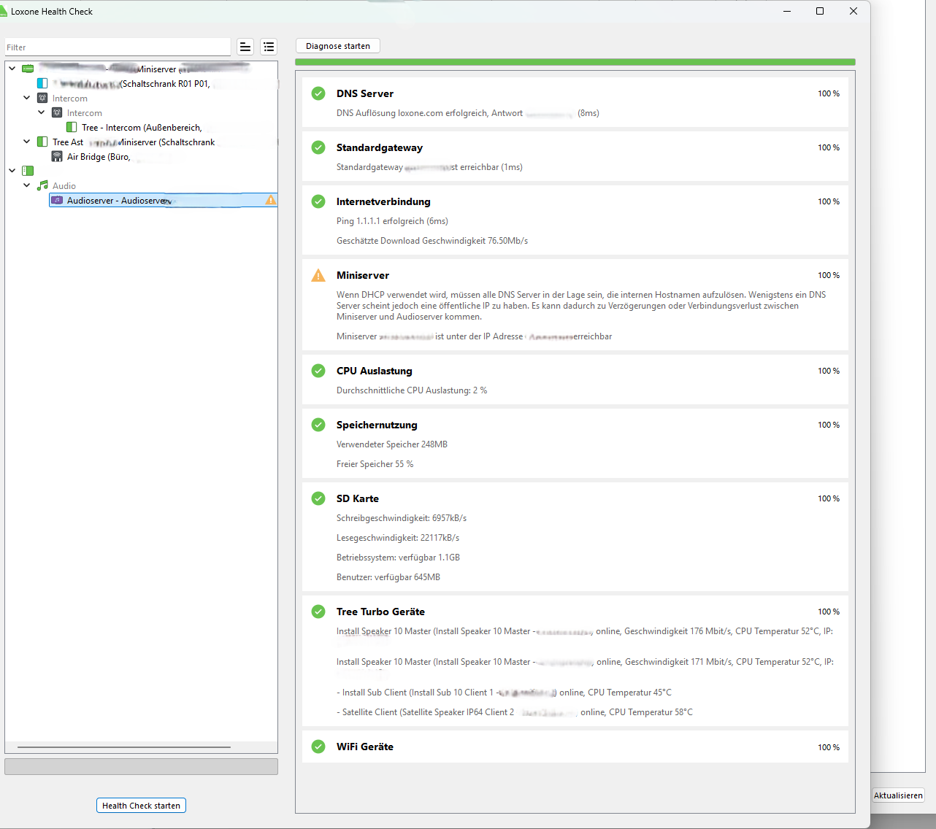Click the staggered-lines tree view button beside Filter

click(245, 47)
